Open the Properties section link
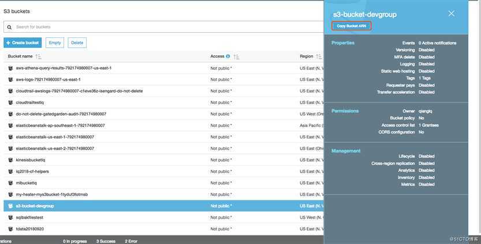This screenshot has width=481, height=244. point(343,43)
